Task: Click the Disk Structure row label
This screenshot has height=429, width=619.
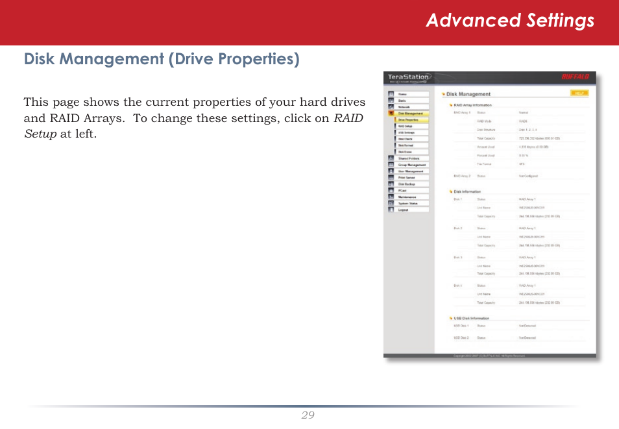Action: click(x=486, y=130)
